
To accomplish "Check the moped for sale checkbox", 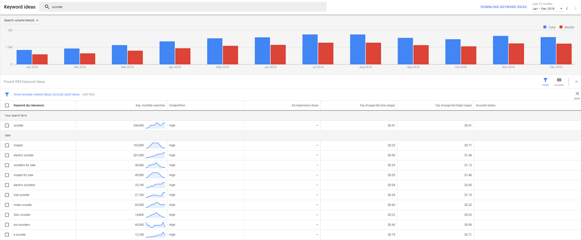I will tap(7, 175).
